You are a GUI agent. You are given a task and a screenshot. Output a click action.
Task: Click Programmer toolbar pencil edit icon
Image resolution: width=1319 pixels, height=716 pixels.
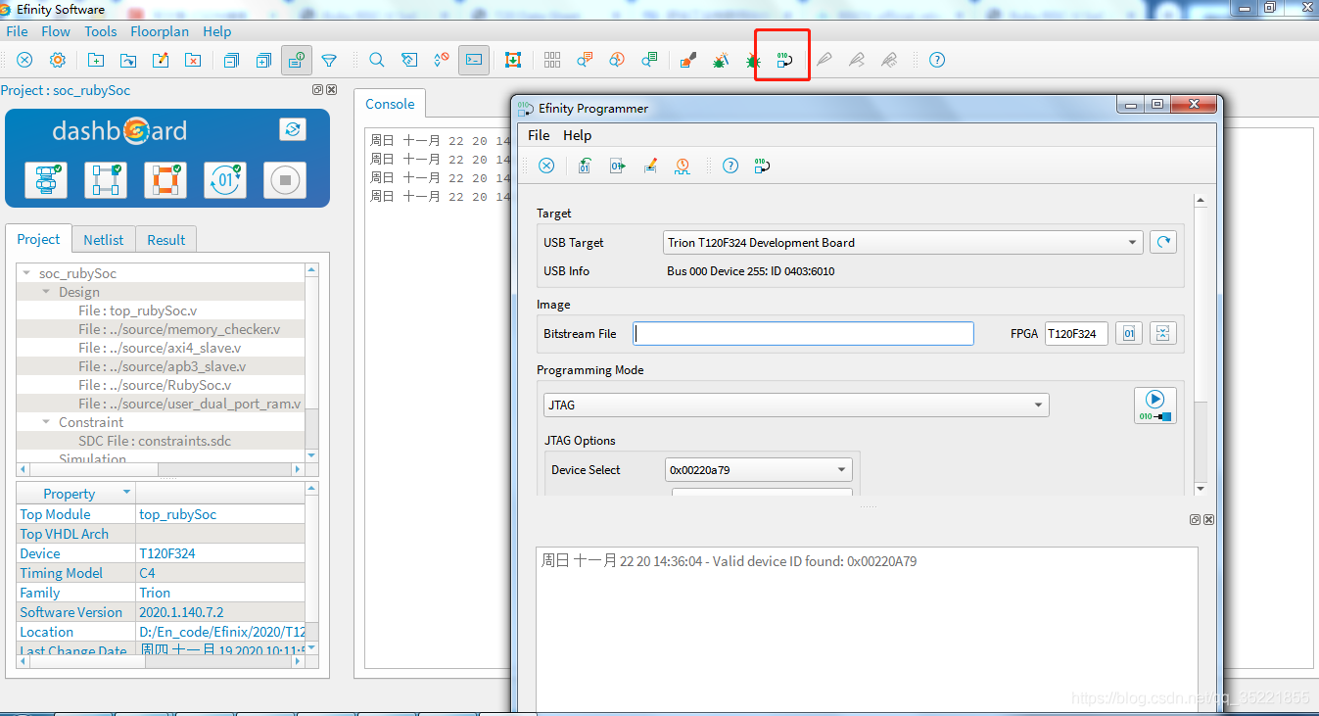point(650,166)
